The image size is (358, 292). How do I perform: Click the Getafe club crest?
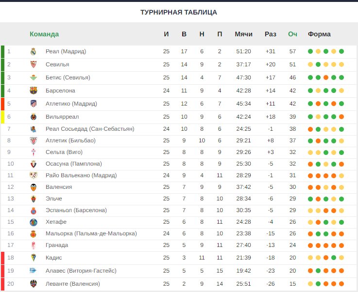pyautogui.click(x=34, y=222)
